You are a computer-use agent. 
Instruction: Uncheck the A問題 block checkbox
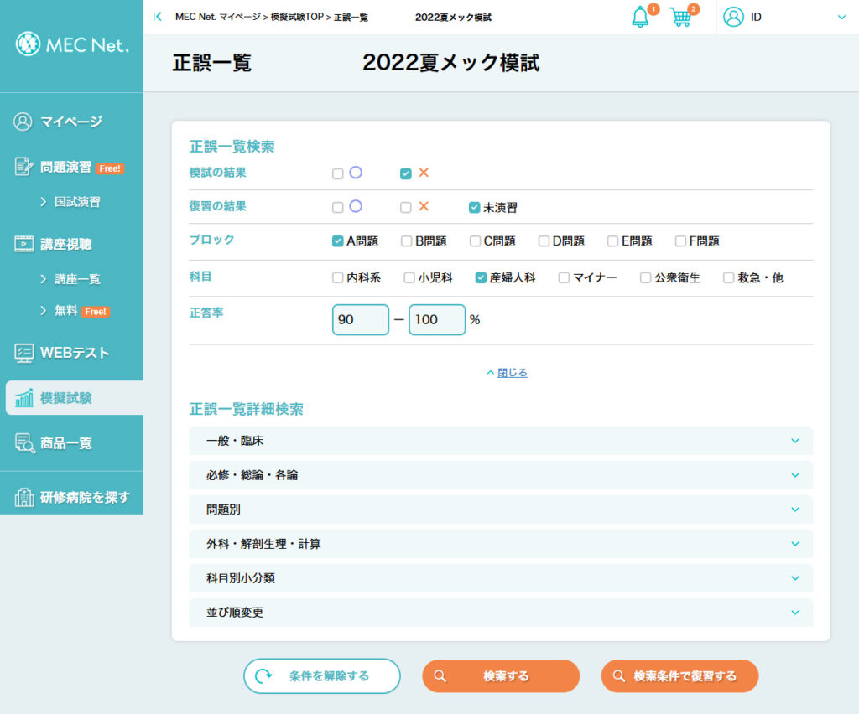[x=338, y=241]
